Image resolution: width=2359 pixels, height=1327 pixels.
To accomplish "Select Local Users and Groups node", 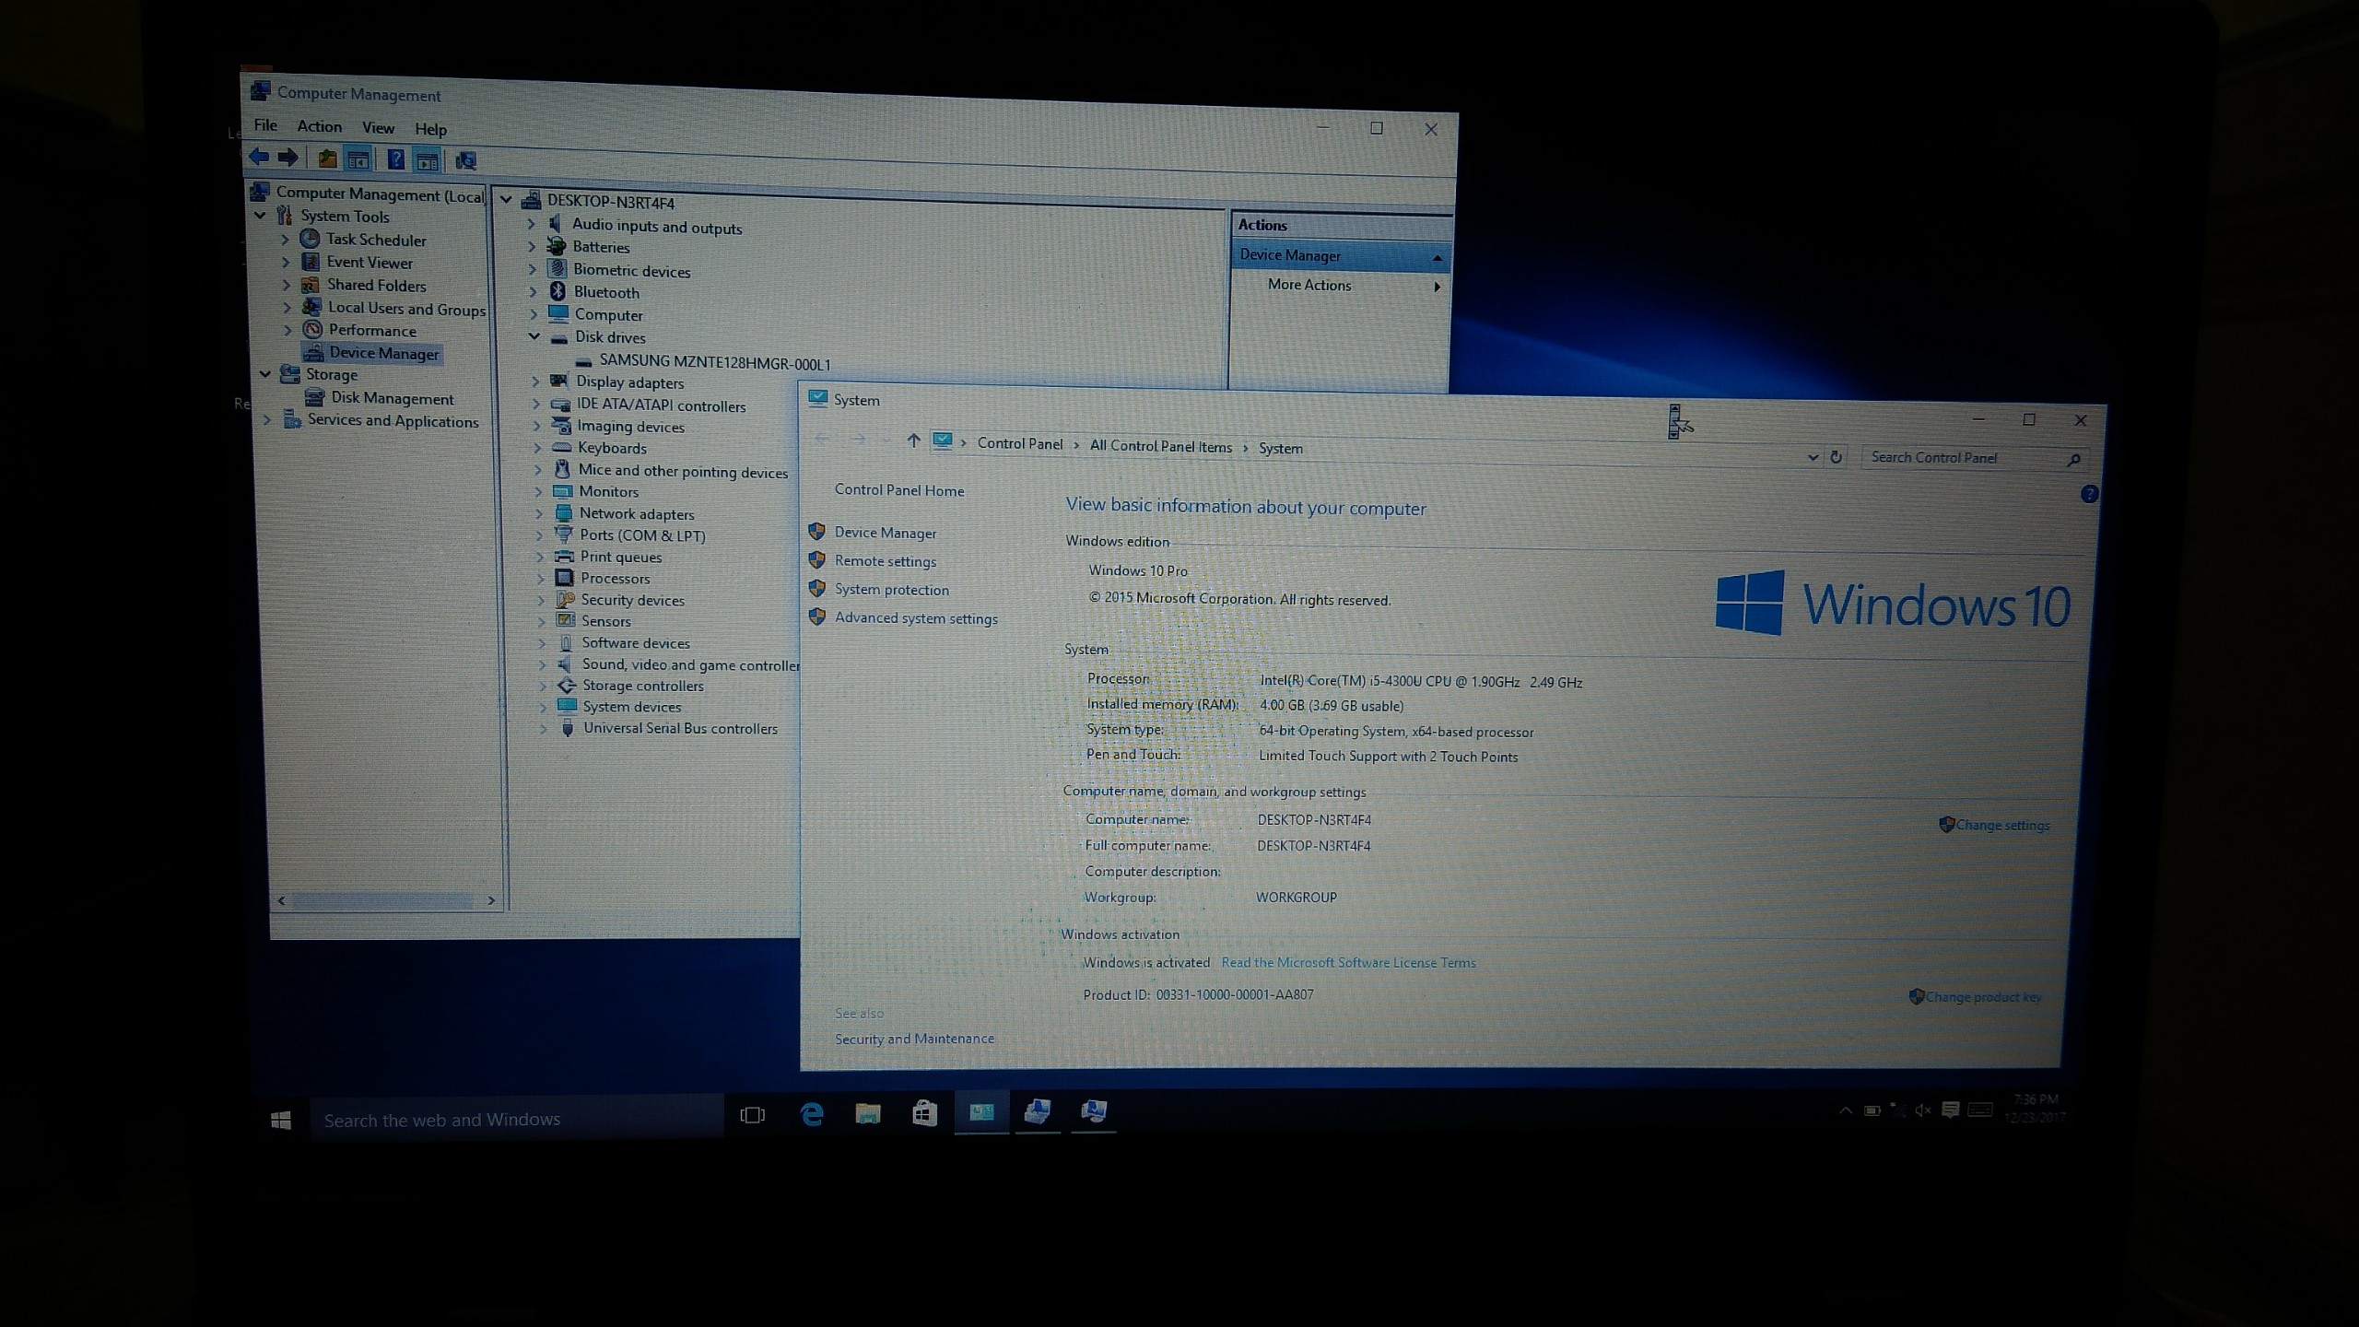I will [406, 309].
